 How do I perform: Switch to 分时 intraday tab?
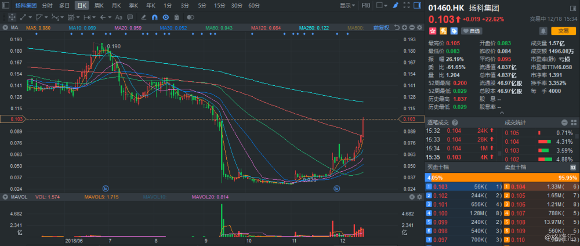pyautogui.click(x=47, y=6)
